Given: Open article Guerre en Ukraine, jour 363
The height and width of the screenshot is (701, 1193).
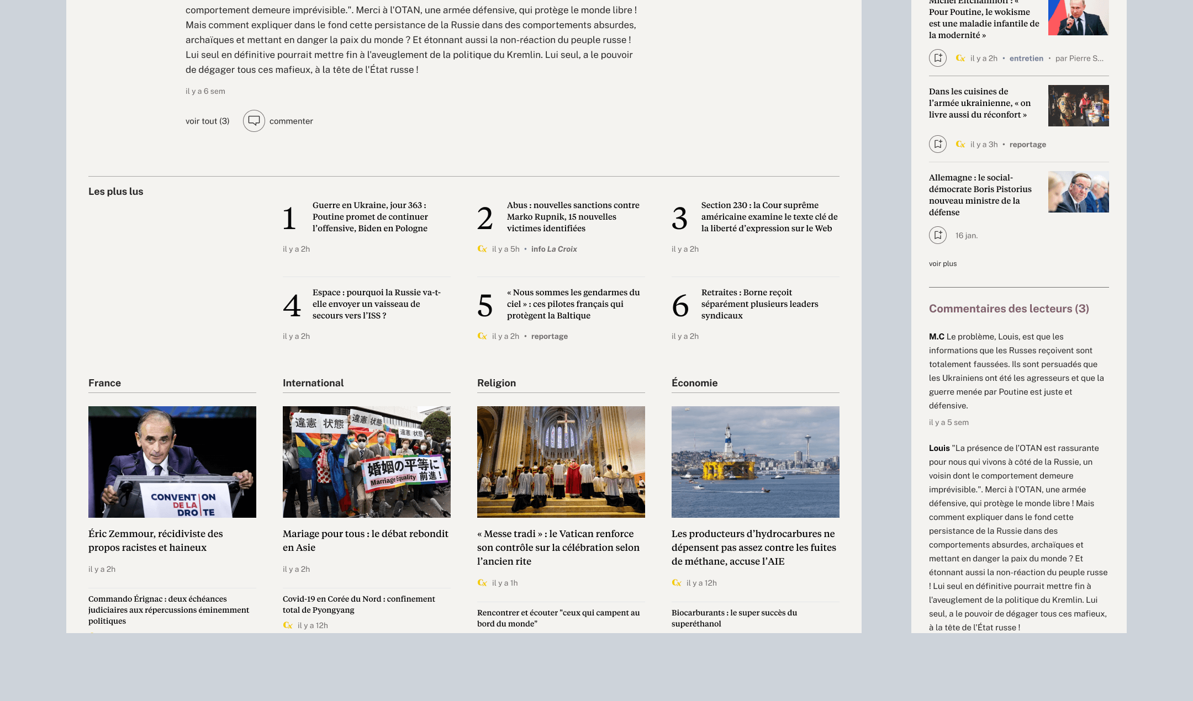Looking at the screenshot, I should pos(370,217).
